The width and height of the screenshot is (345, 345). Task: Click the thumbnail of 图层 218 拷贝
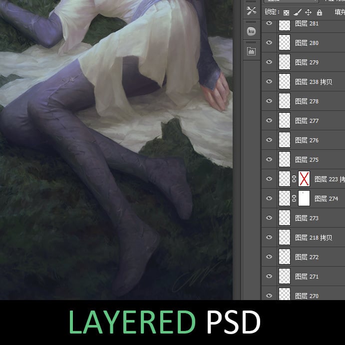point(285,237)
